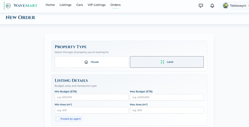This screenshot has height=127, width=249.
Task: Click the Min Budget (ETB) field
Action: tap(91, 97)
